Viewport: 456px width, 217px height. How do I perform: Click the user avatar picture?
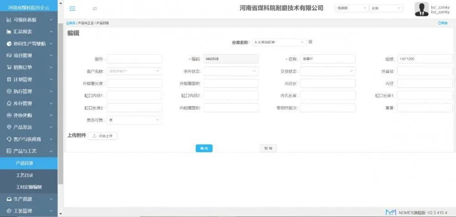click(x=422, y=9)
